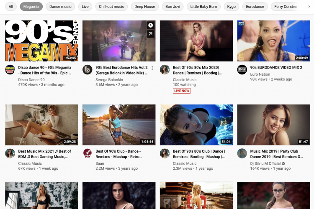Screen dimensions: 314x209
Task: Open the live stream thumbnail from Classic Music
Action: (196, 41)
